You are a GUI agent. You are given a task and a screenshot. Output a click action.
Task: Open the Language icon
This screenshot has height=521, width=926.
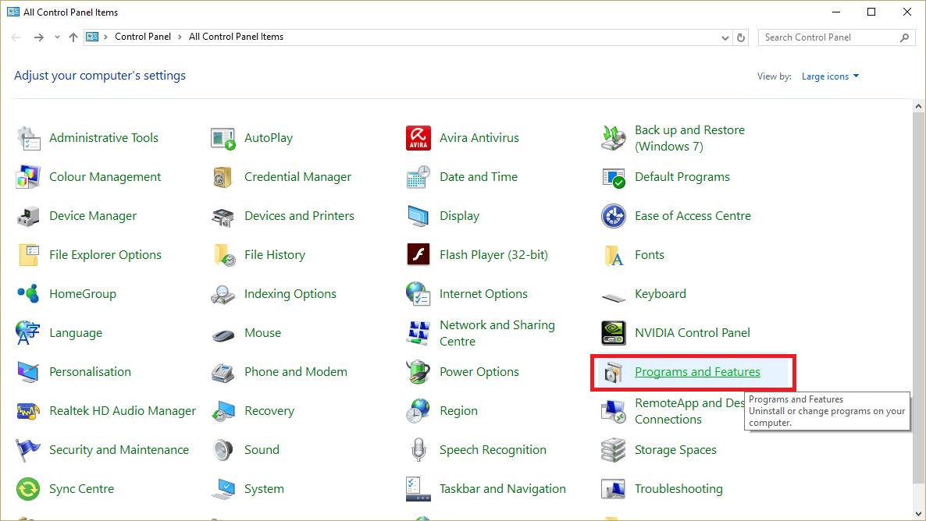tap(28, 333)
